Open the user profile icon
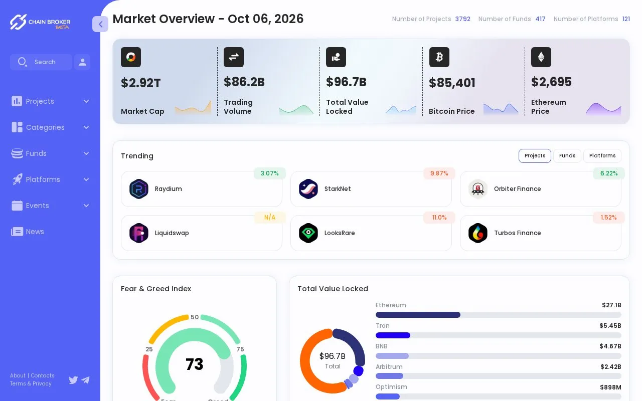The image size is (642, 401). point(82,62)
